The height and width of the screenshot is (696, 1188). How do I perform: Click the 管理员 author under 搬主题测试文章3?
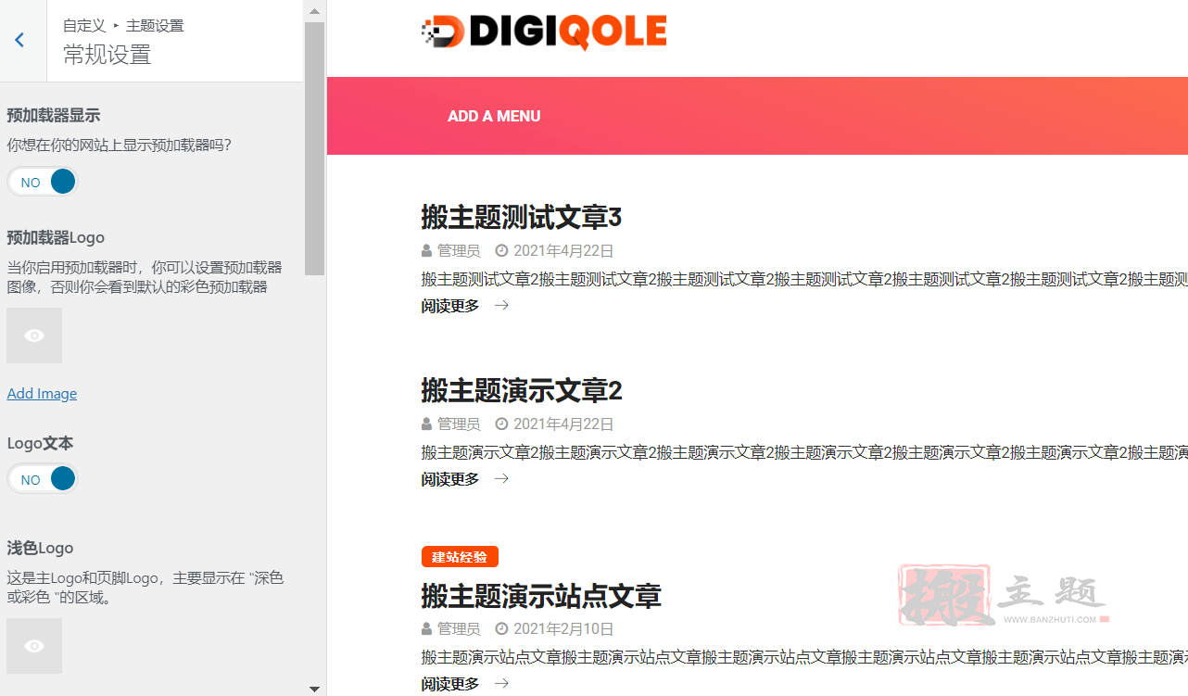click(x=459, y=250)
